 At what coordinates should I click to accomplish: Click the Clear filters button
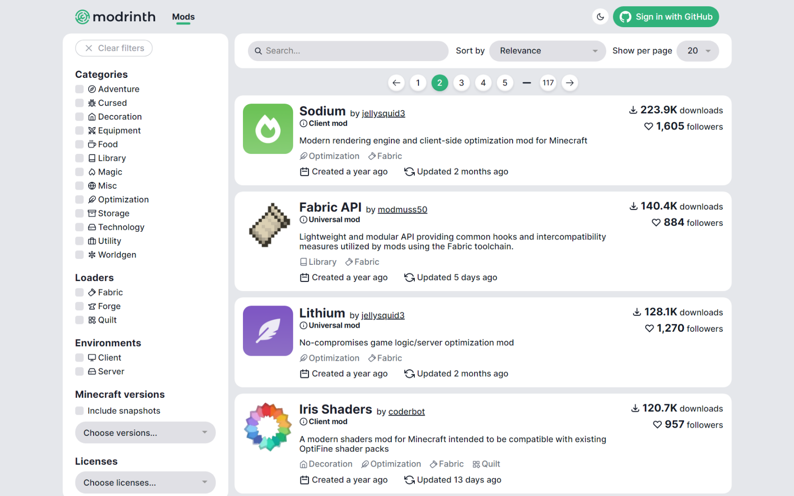(114, 48)
